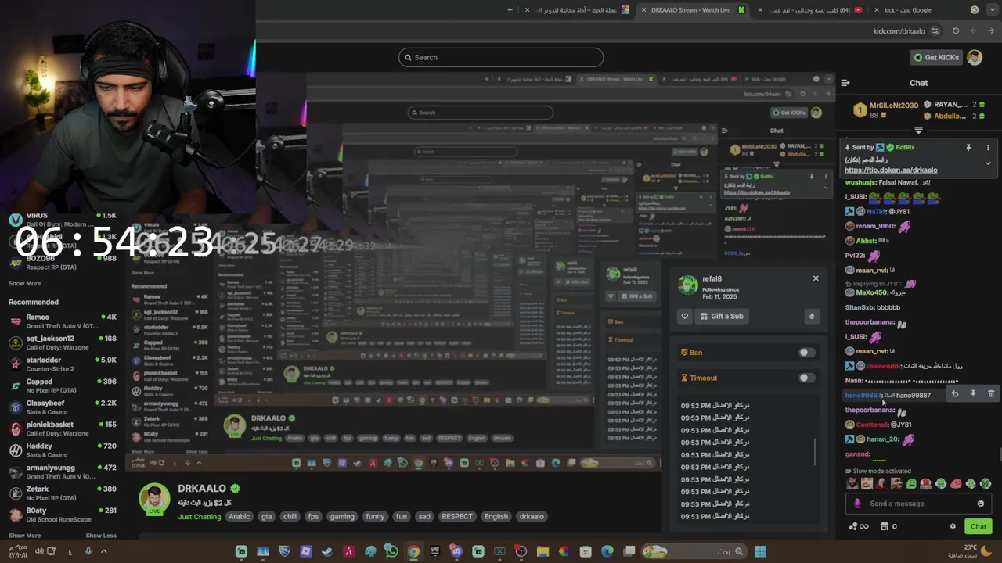Open recommended channel Zetark
Image resolution: width=1002 pixels, height=563 pixels.
pos(63,493)
